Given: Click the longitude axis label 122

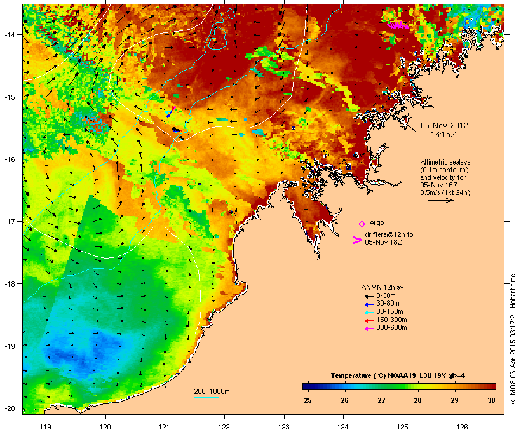Looking at the screenshot, I should pyautogui.click(x=224, y=427).
